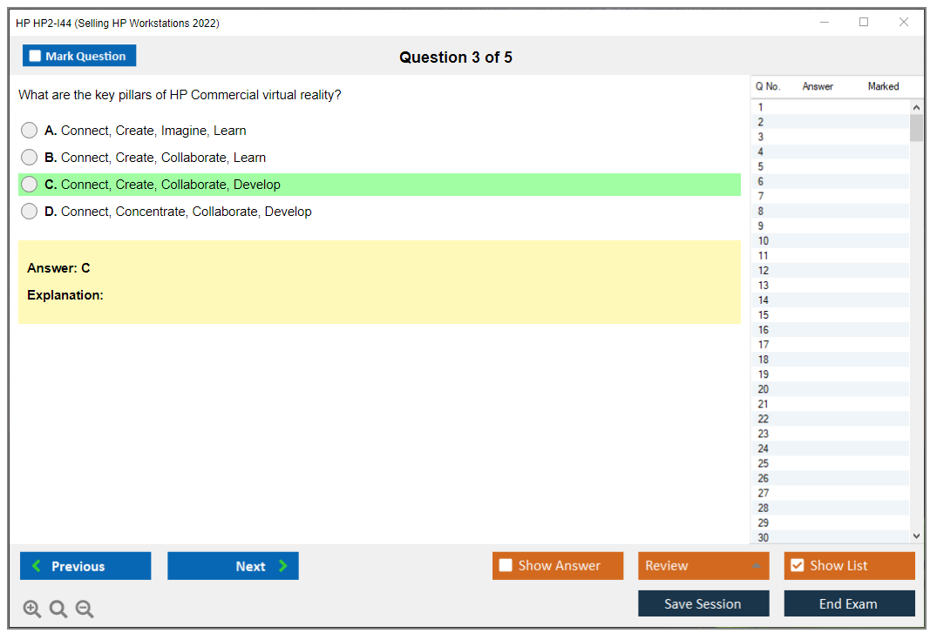Enable the Show Answer checkbox

506,566
